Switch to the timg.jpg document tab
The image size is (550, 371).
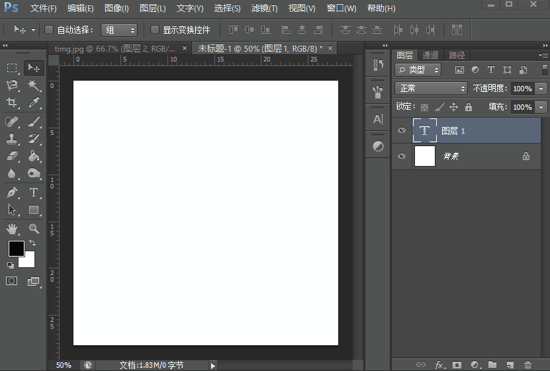coord(115,49)
